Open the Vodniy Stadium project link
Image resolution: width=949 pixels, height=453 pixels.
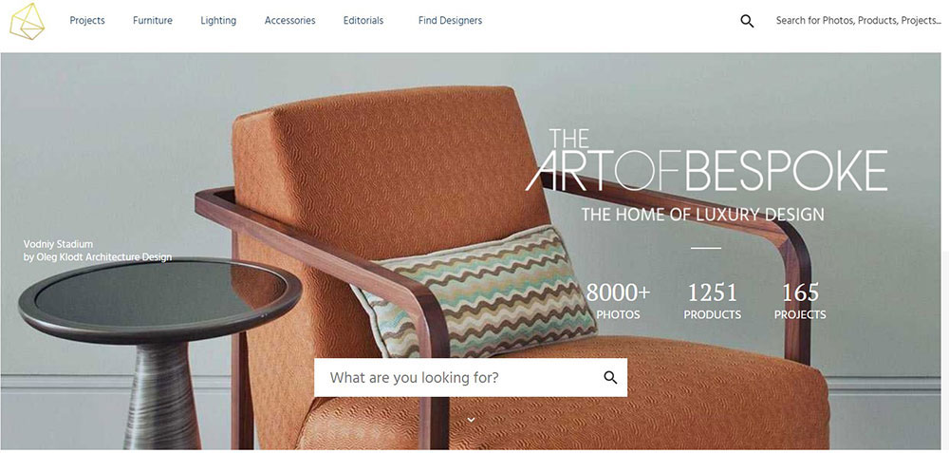(58, 244)
